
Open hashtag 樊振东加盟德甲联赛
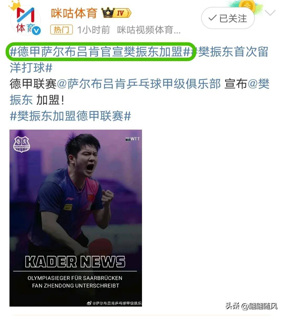pyautogui.click(x=70, y=116)
